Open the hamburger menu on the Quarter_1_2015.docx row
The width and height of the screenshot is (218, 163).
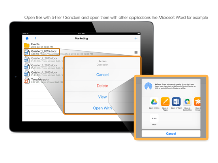click(136, 52)
